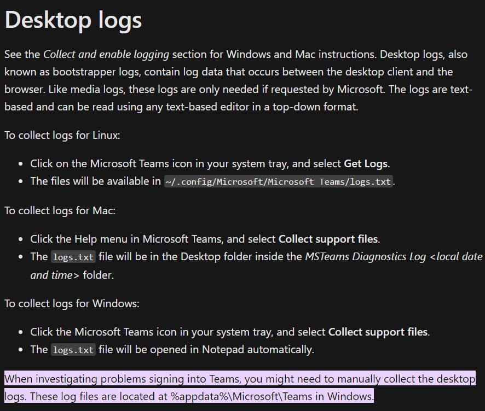Click the italic 'MSTeams Diagnostics Log' text
The image size is (485, 411).
tap(365, 257)
